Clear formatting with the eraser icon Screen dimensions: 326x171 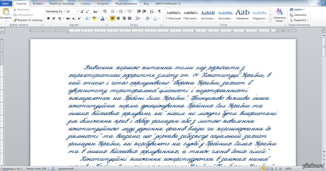tap(105, 12)
